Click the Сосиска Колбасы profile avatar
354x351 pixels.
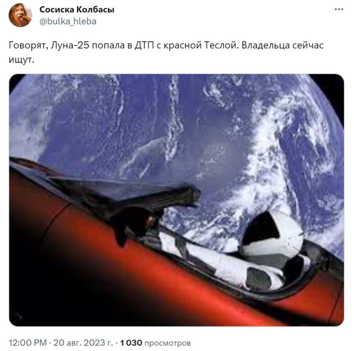coord(20,15)
